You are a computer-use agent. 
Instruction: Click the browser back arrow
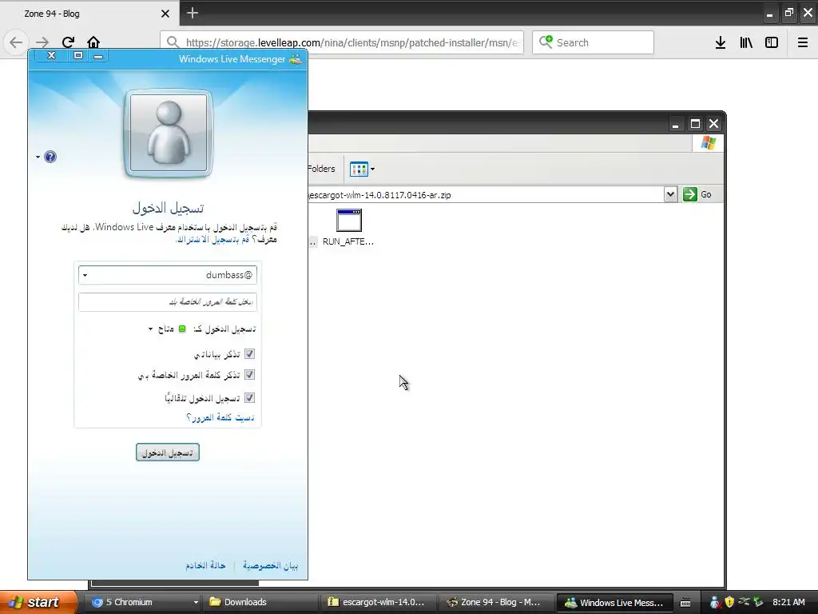point(16,42)
